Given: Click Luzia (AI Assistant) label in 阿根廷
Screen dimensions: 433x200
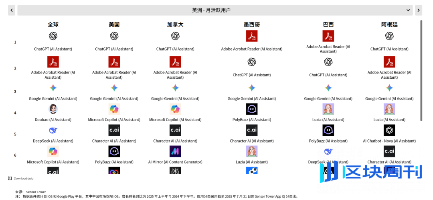Looking at the screenshot, I should tap(389, 120).
